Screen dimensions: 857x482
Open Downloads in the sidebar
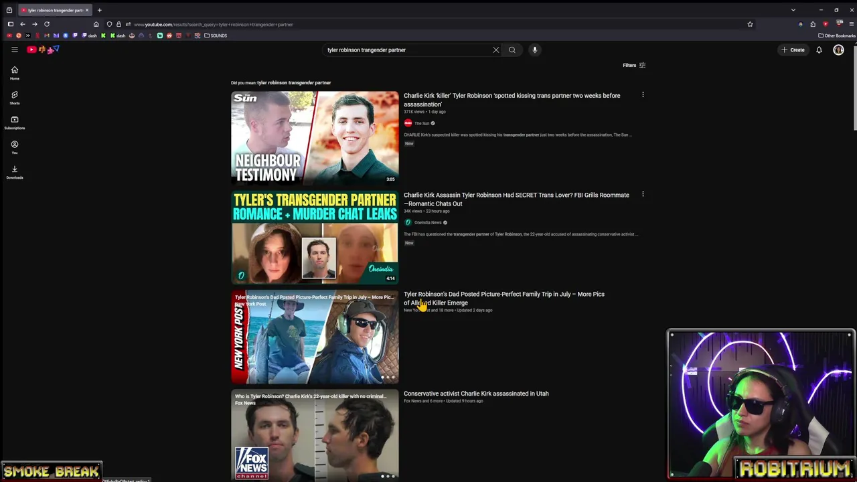click(14, 172)
